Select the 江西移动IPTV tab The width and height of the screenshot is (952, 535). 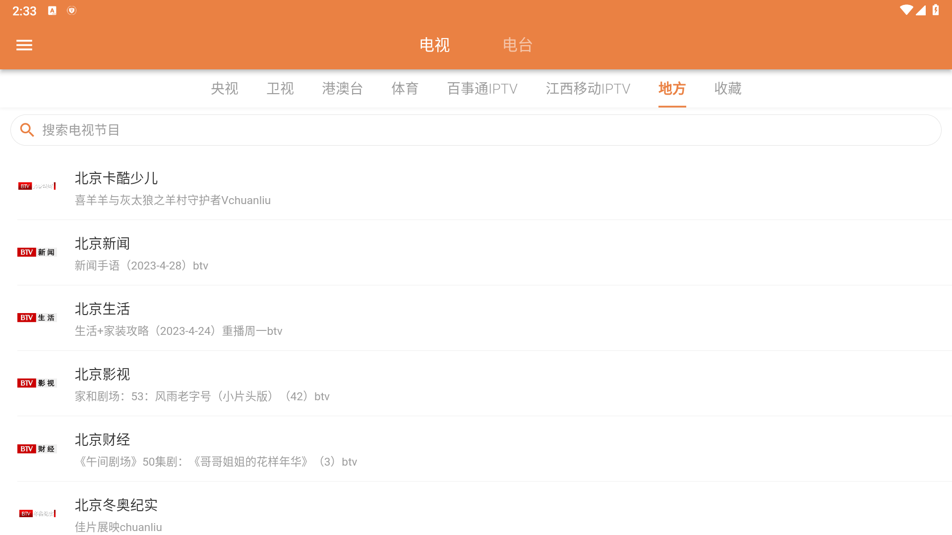(x=588, y=89)
